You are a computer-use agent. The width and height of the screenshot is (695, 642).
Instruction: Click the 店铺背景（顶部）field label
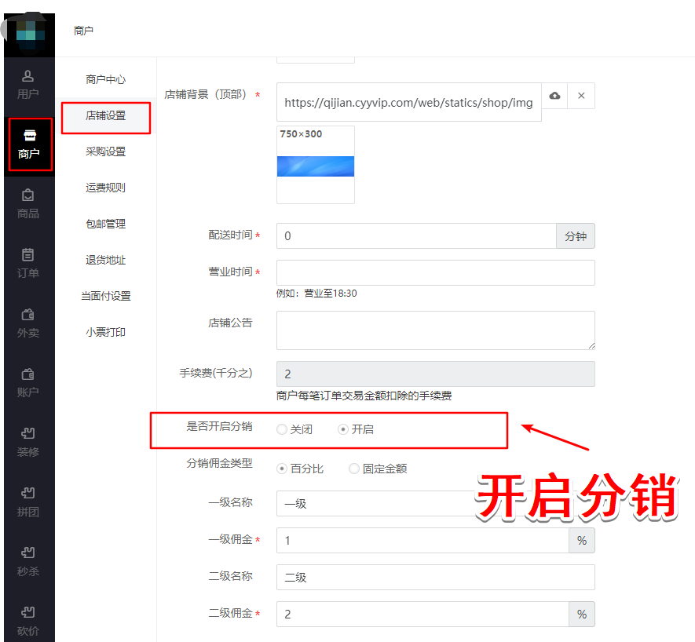[x=205, y=94]
